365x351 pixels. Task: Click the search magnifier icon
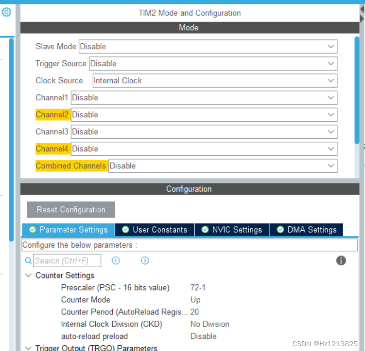click(x=28, y=260)
